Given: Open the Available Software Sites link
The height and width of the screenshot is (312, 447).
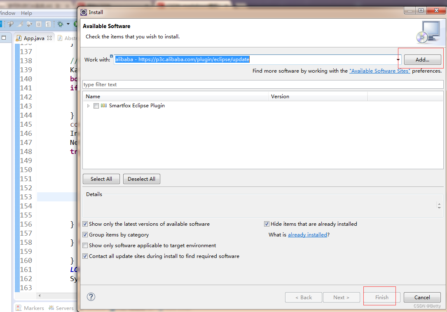Looking at the screenshot, I should tap(380, 71).
